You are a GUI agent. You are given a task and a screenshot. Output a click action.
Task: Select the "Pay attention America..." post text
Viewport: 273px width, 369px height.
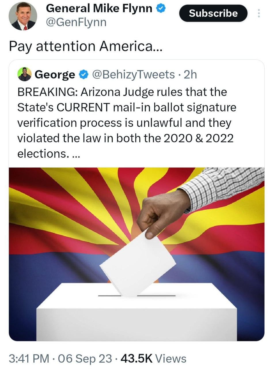tap(86, 47)
